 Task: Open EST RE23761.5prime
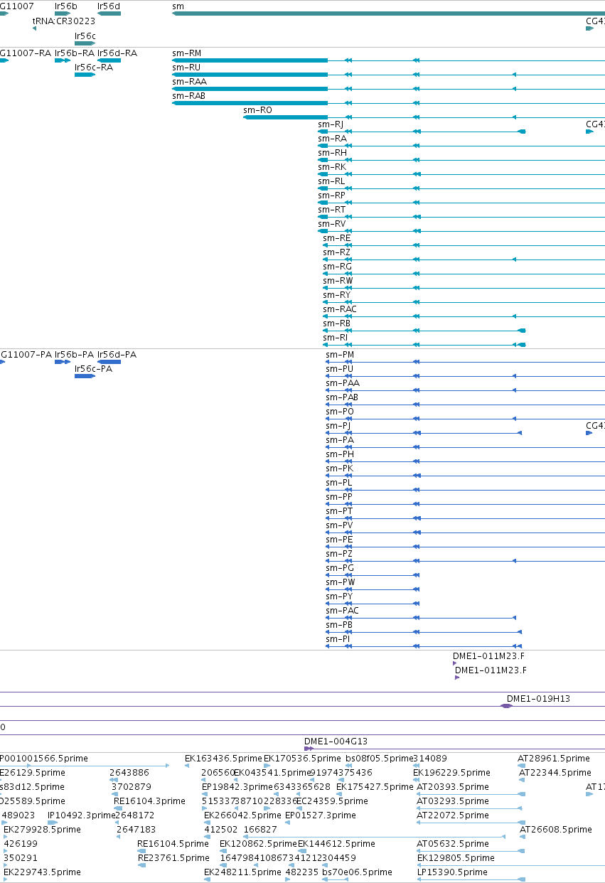pos(173,858)
